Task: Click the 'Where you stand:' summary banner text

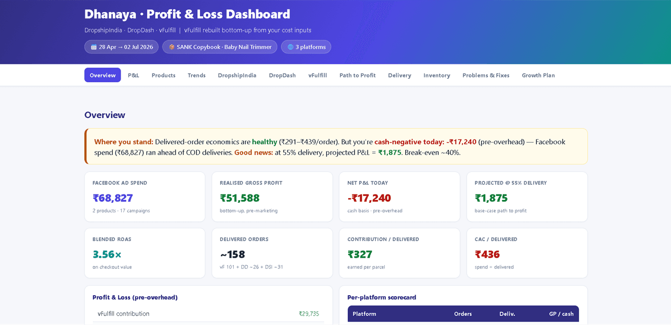Action: click(124, 142)
